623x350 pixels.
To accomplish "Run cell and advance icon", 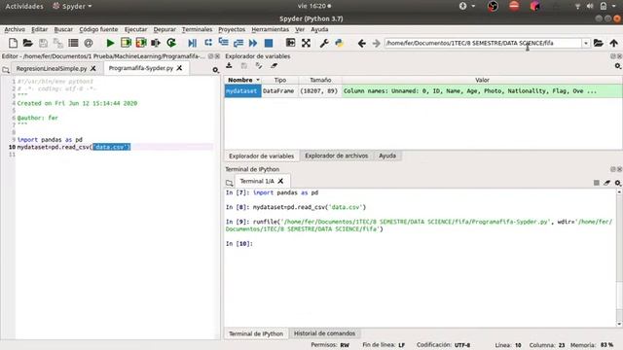I will tap(140, 43).
